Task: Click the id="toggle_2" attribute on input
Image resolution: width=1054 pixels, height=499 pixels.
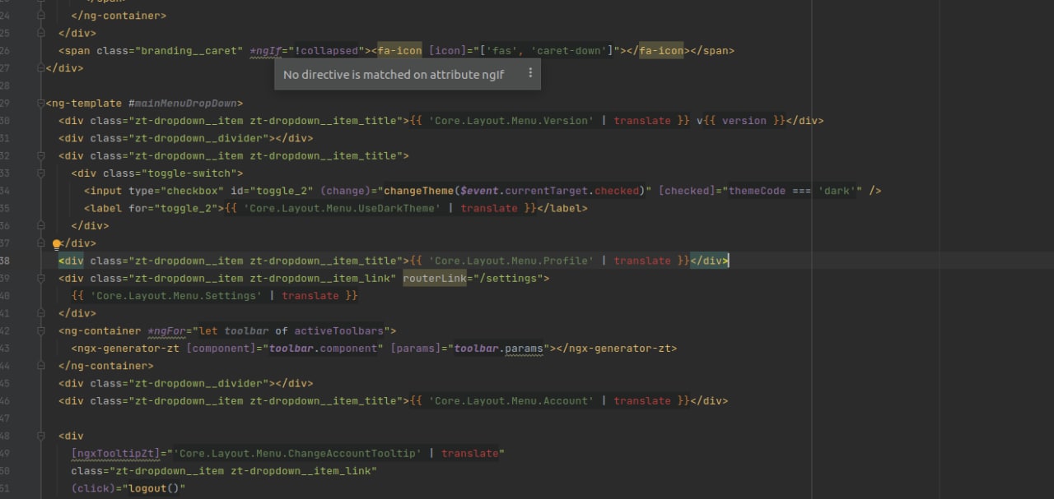Action: [272, 191]
